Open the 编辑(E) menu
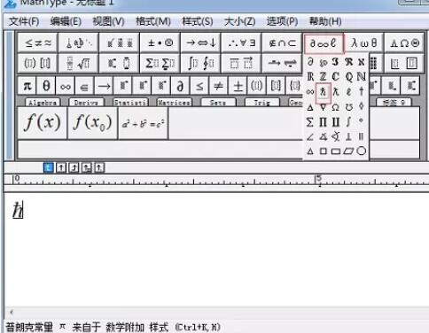This screenshot has height=333, width=429. 66,21
